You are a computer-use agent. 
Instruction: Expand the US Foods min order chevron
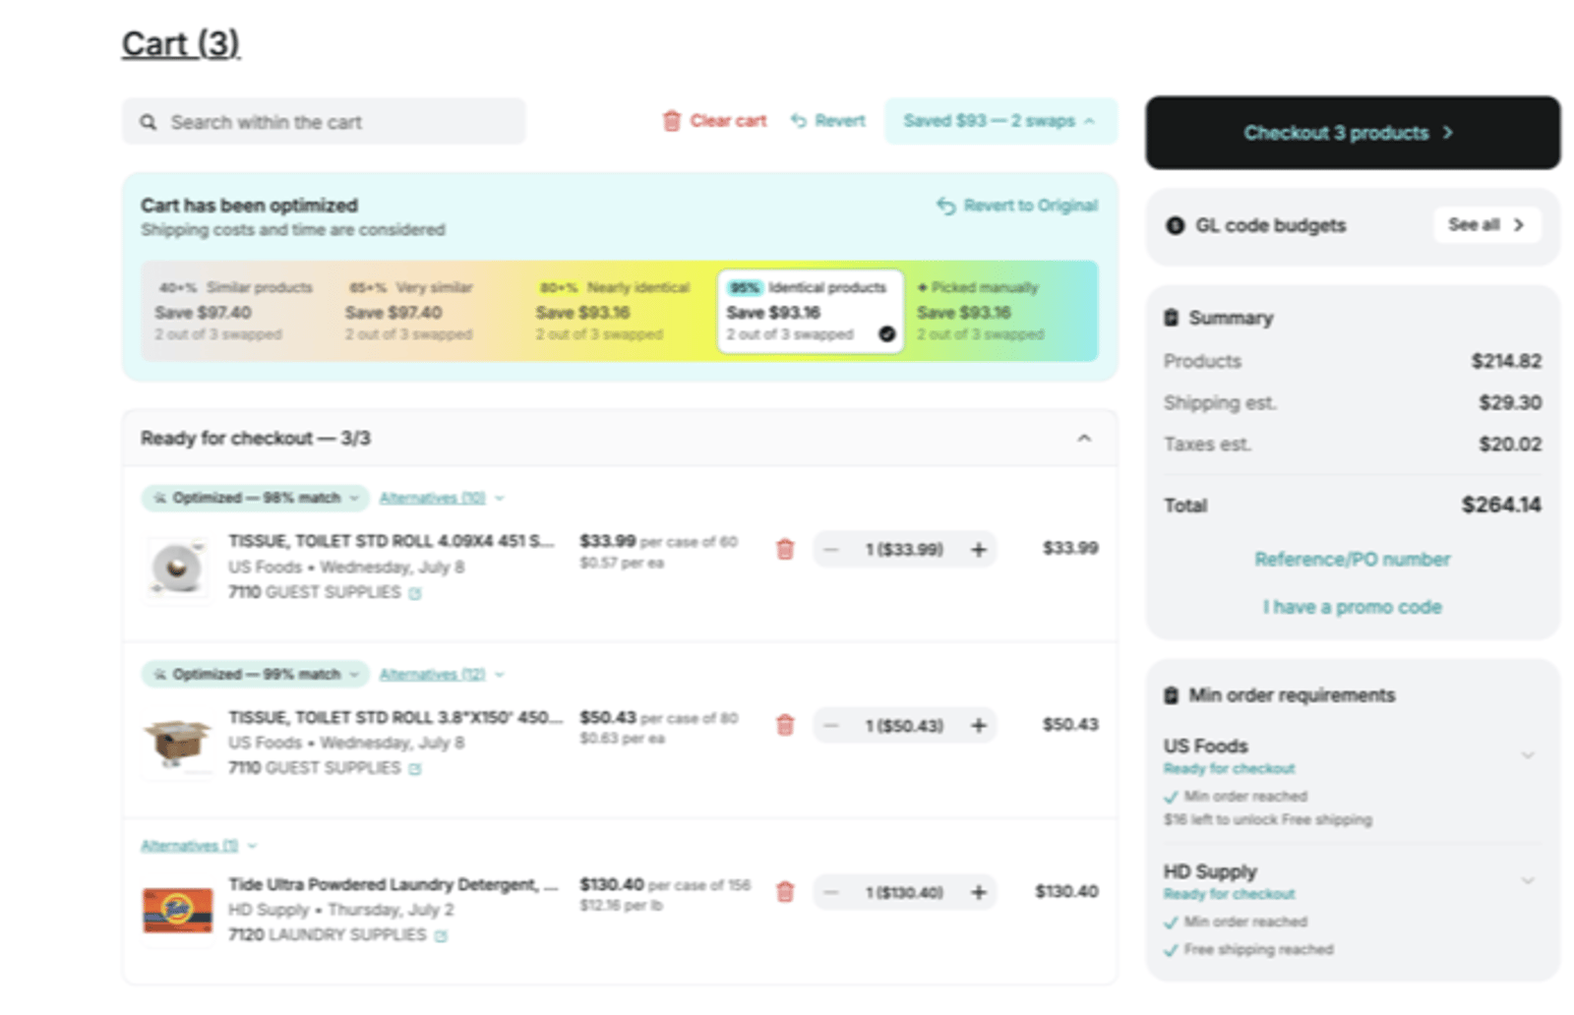tap(1528, 755)
